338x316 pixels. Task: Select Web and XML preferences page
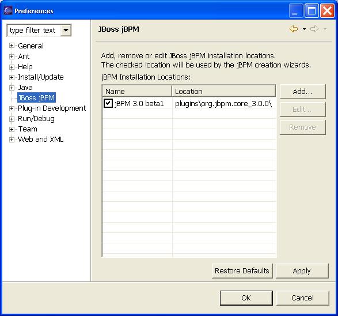pyautogui.click(x=40, y=139)
